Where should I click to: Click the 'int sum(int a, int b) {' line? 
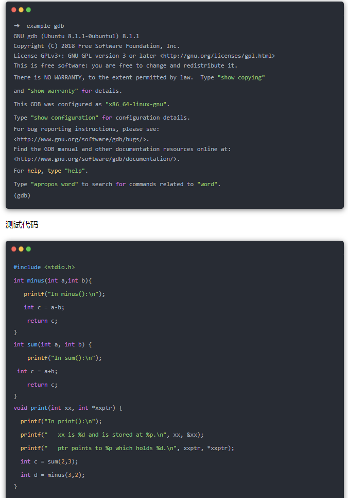coord(53,344)
